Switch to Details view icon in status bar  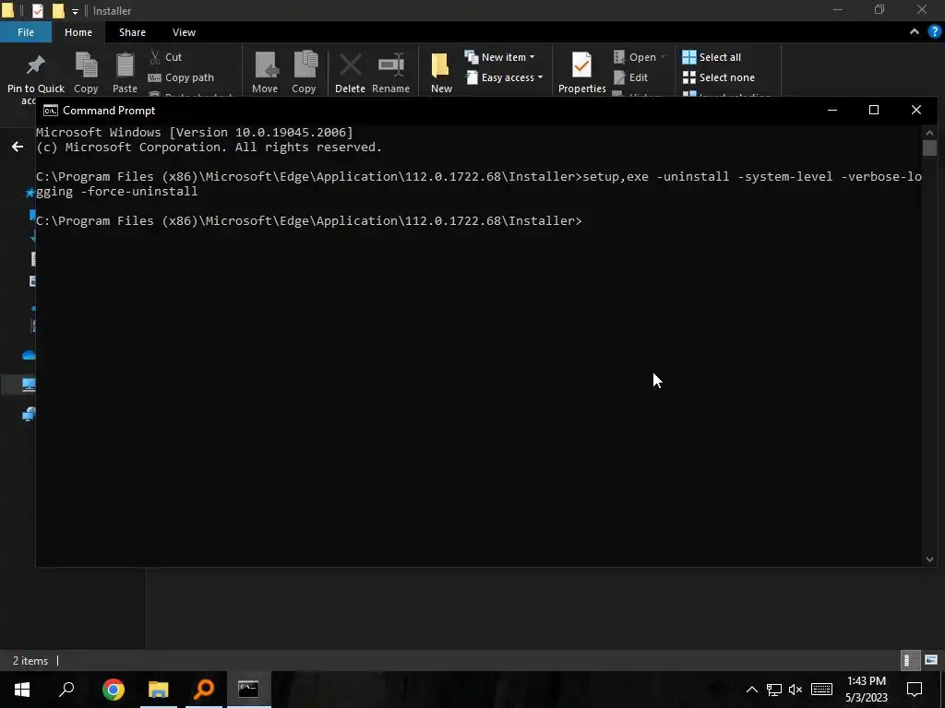(x=909, y=660)
